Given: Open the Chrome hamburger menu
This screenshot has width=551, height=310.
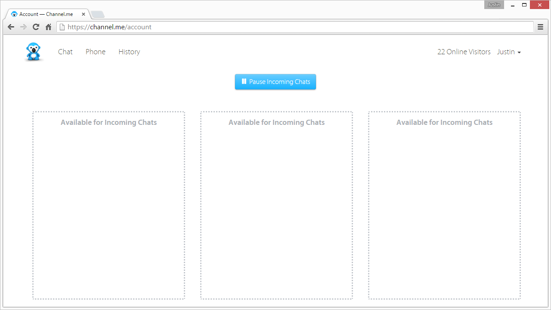Looking at the screenshot, I should 541,27.
